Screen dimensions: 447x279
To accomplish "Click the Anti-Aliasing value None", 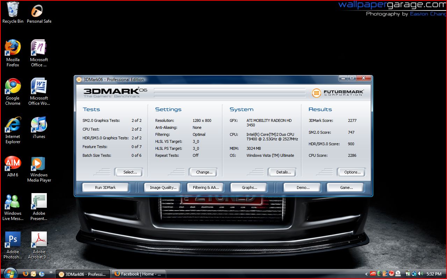I will pos(197,127).
